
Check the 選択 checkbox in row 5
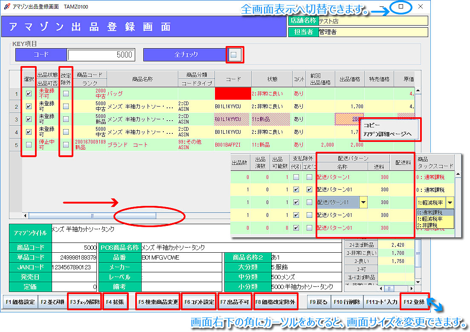pos(29,145)
